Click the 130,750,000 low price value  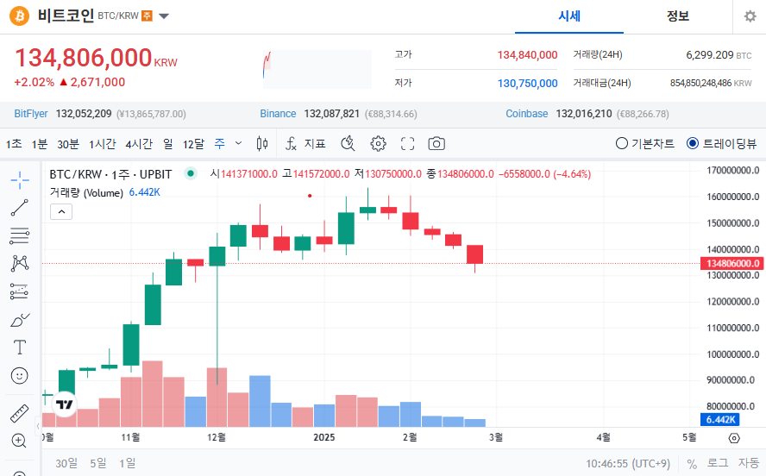point(528,84)
